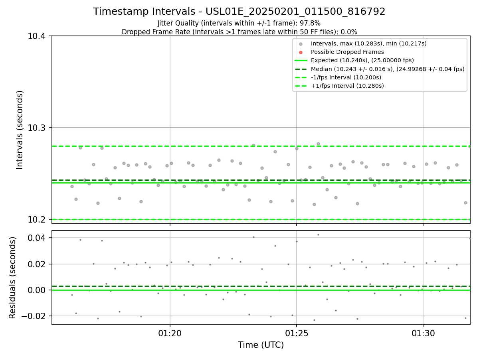Screen dimensions: 479x359
Task: Click the gray dot marker beside the Intervals legend entry
Action: click(x=301, y=44)
